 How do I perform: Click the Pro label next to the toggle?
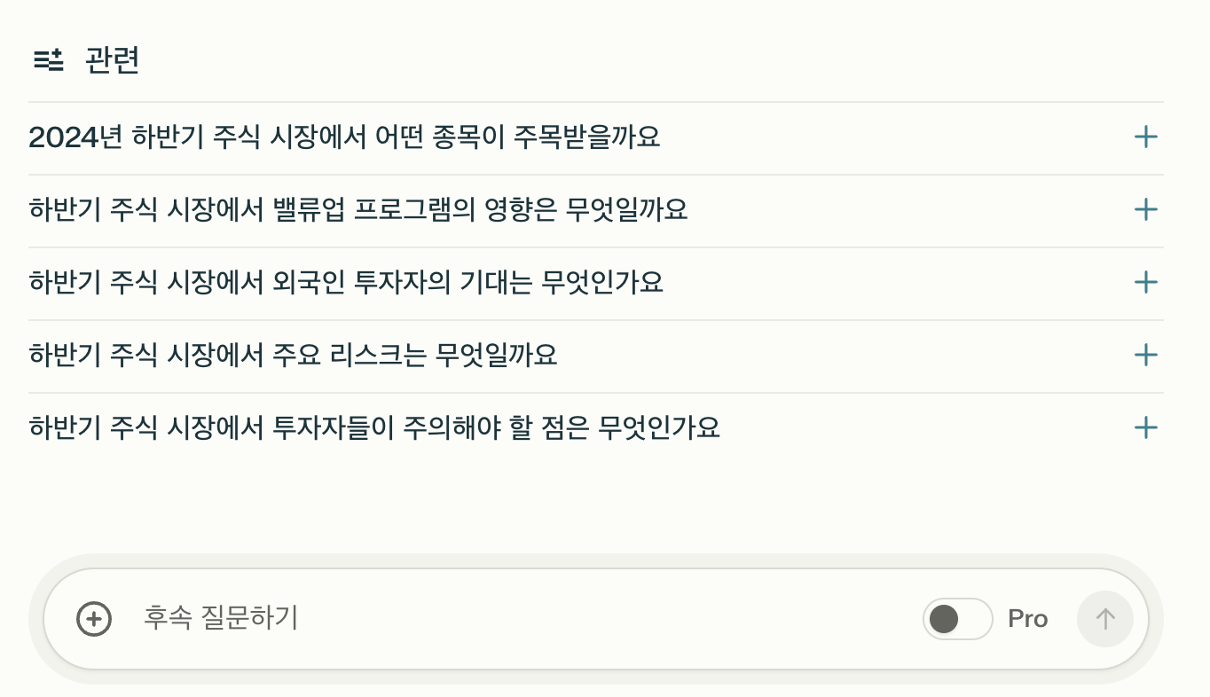1027,618
